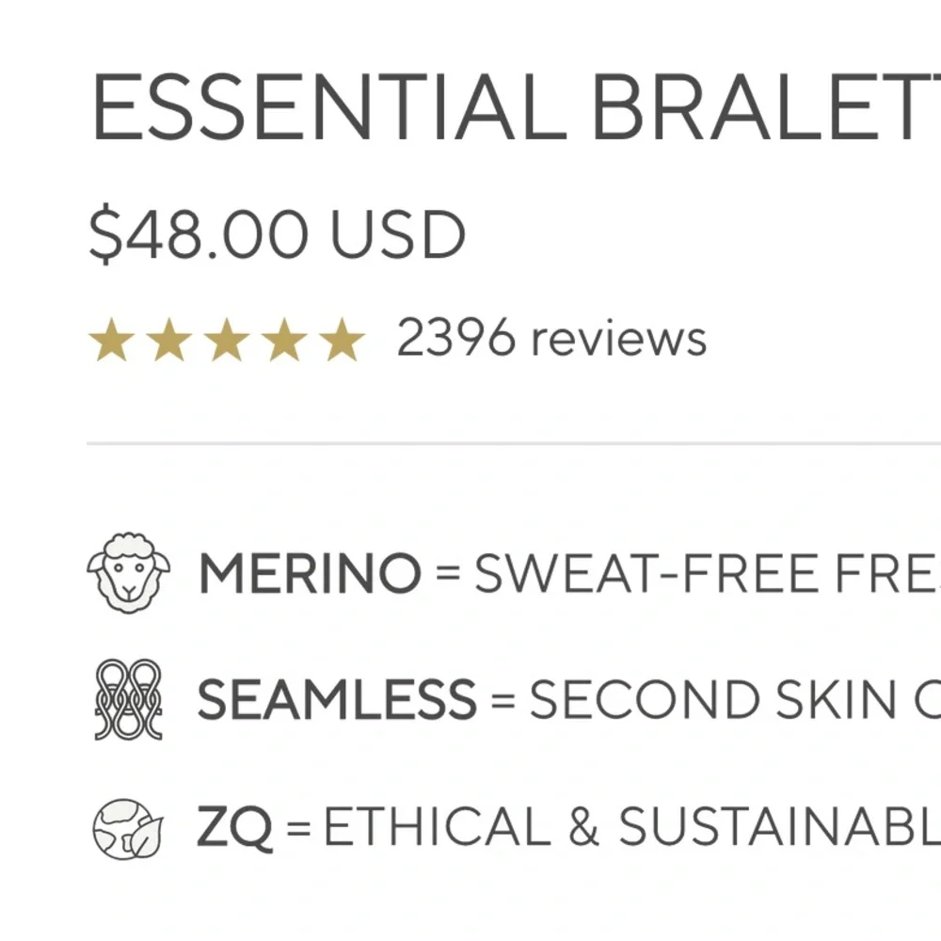
Task: Select the third gold rating star
Action: tap(227, 340)
